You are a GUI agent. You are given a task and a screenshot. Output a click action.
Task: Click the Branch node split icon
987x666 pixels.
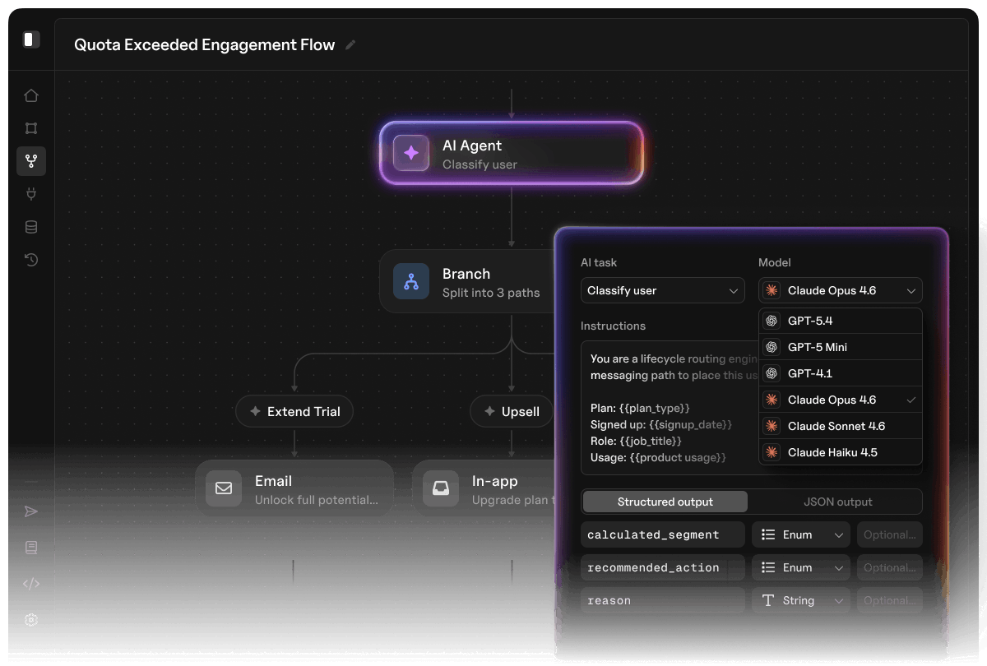coord(411,281)
